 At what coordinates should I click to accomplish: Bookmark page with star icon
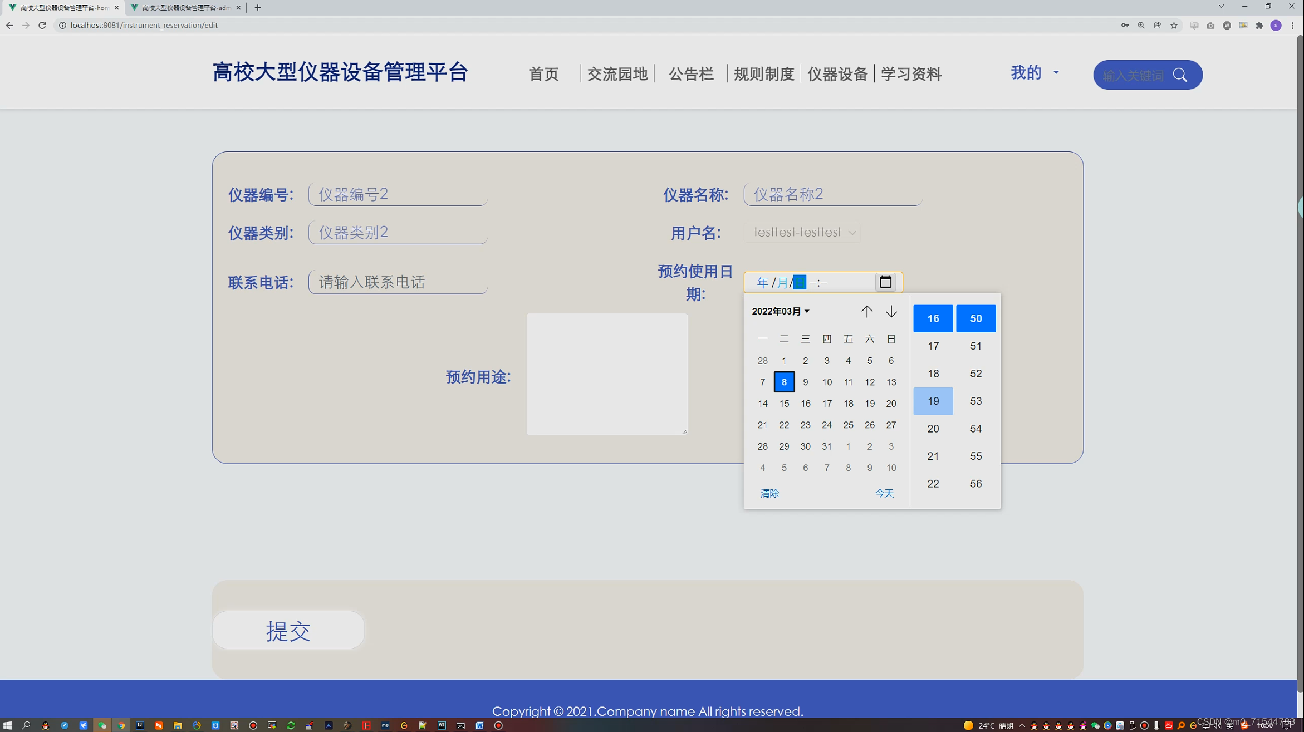pyautogui.click(x=1174, y=25)
